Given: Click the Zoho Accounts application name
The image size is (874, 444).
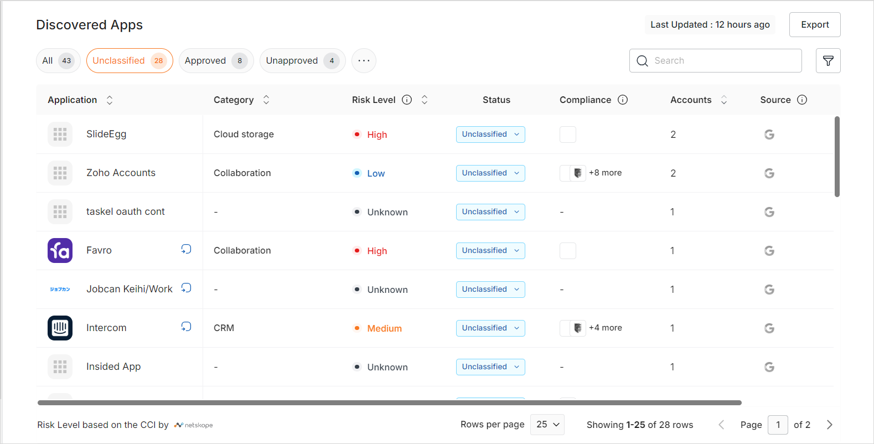Looking at the screenshot, I should click(x=121, y=173).
